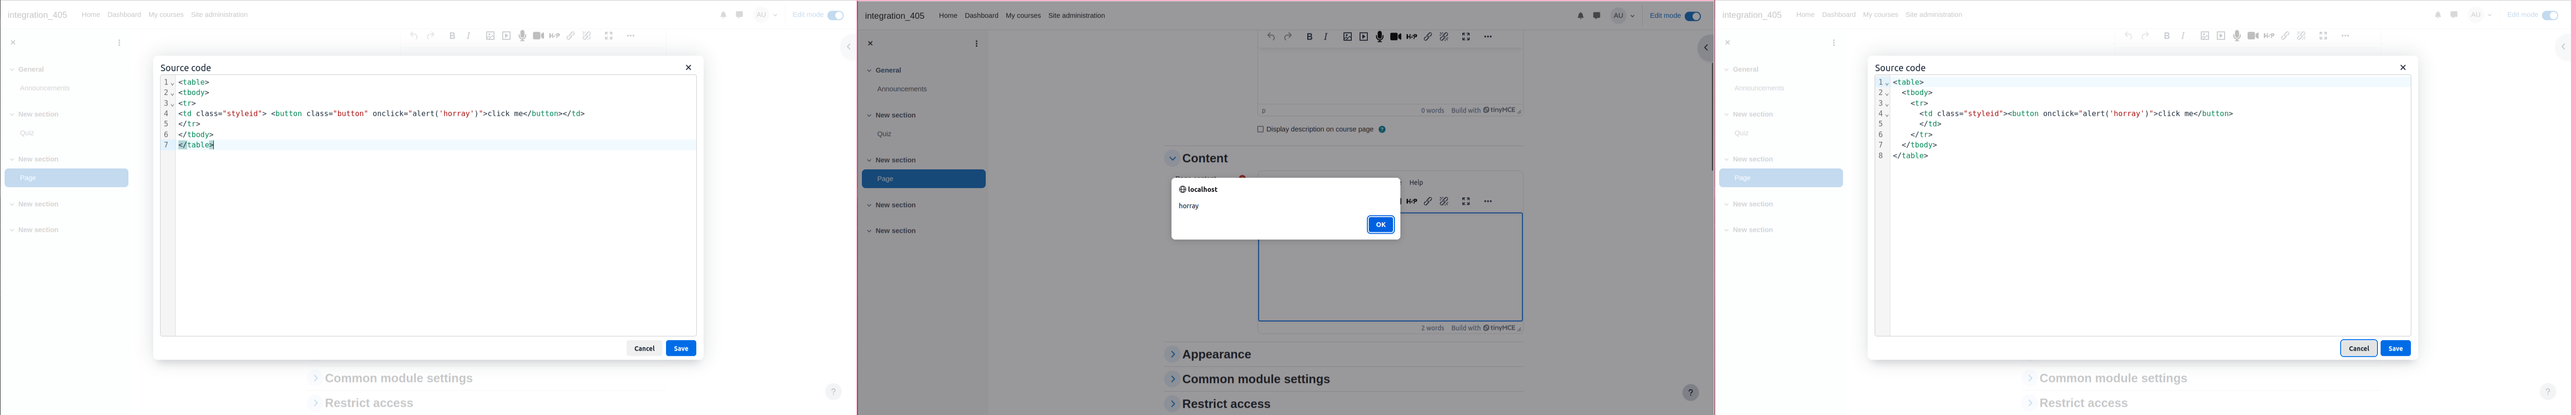Click fullscreen icon in middle window's upper toolbar

[x=1466, y=37]
